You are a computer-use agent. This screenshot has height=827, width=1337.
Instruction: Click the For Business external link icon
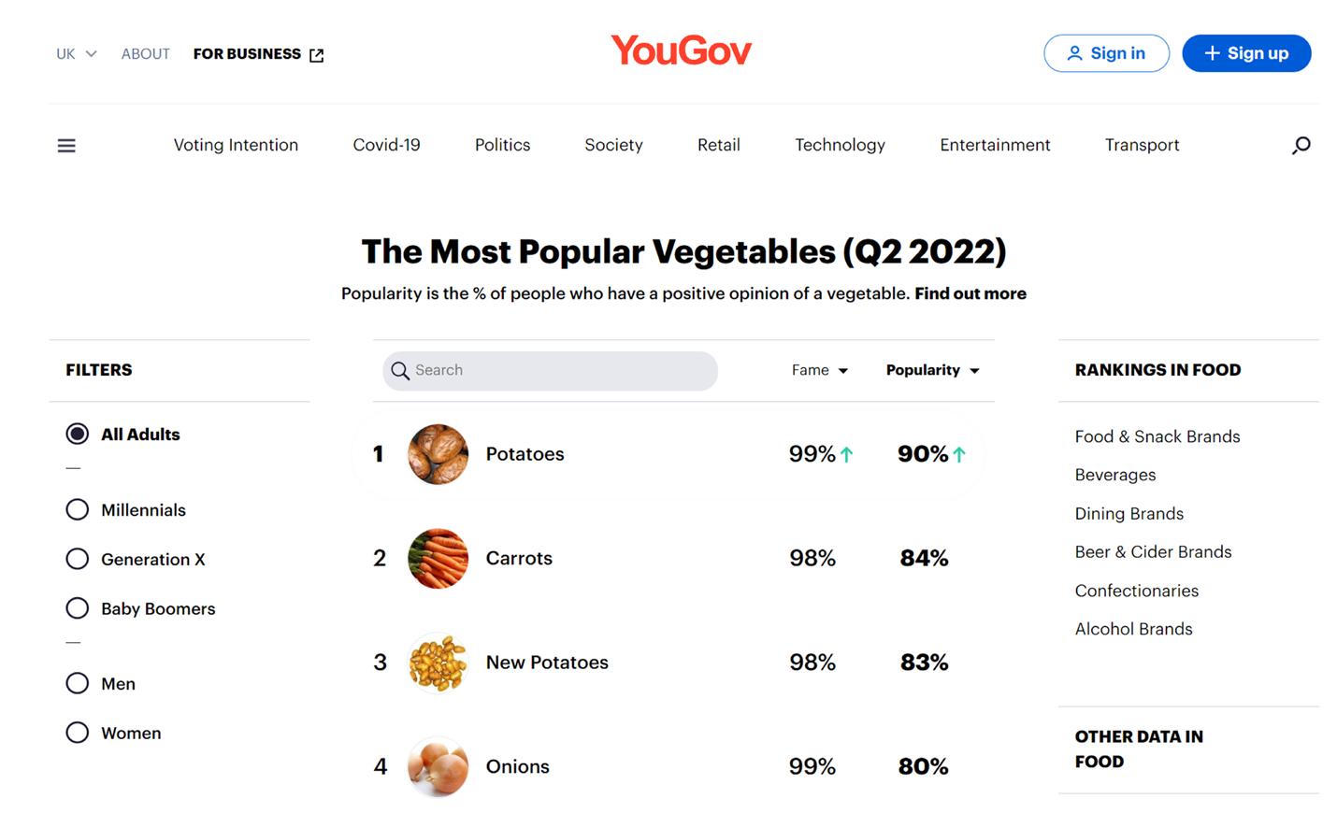(317, 55)
